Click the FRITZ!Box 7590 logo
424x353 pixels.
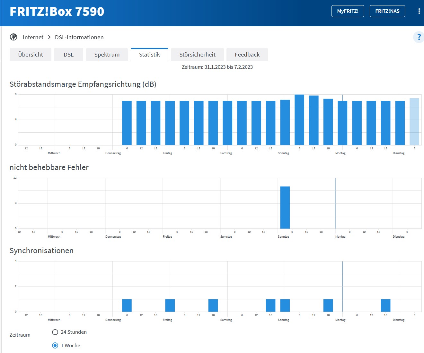point(57,12)
